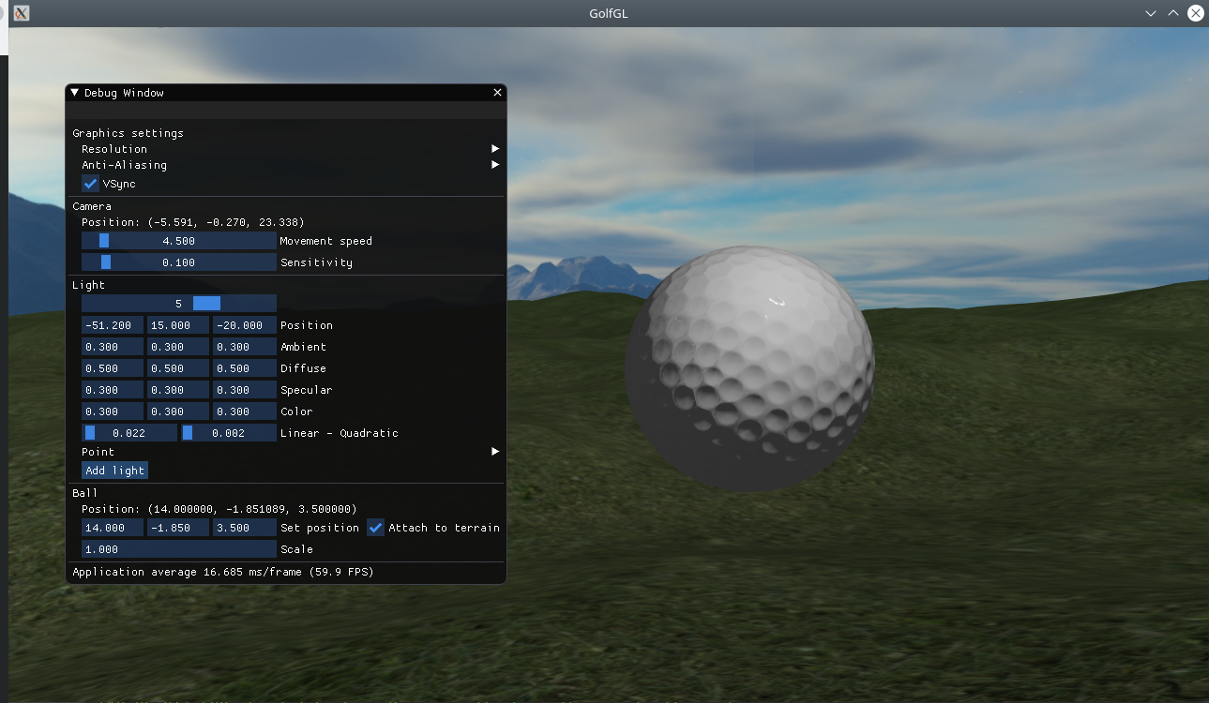This screenshot has width=1209, height=703.
Task: Click the first Diffuse value field
Action: click(113, 368)
